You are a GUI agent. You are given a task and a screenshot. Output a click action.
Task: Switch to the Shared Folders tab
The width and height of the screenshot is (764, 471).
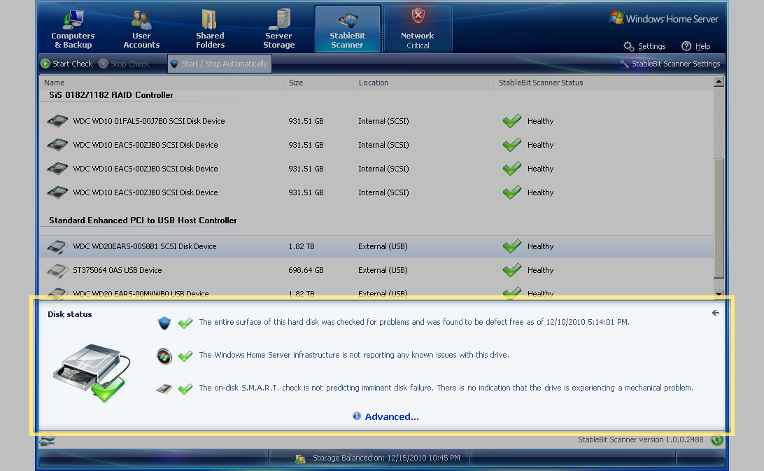click(210, 29)
